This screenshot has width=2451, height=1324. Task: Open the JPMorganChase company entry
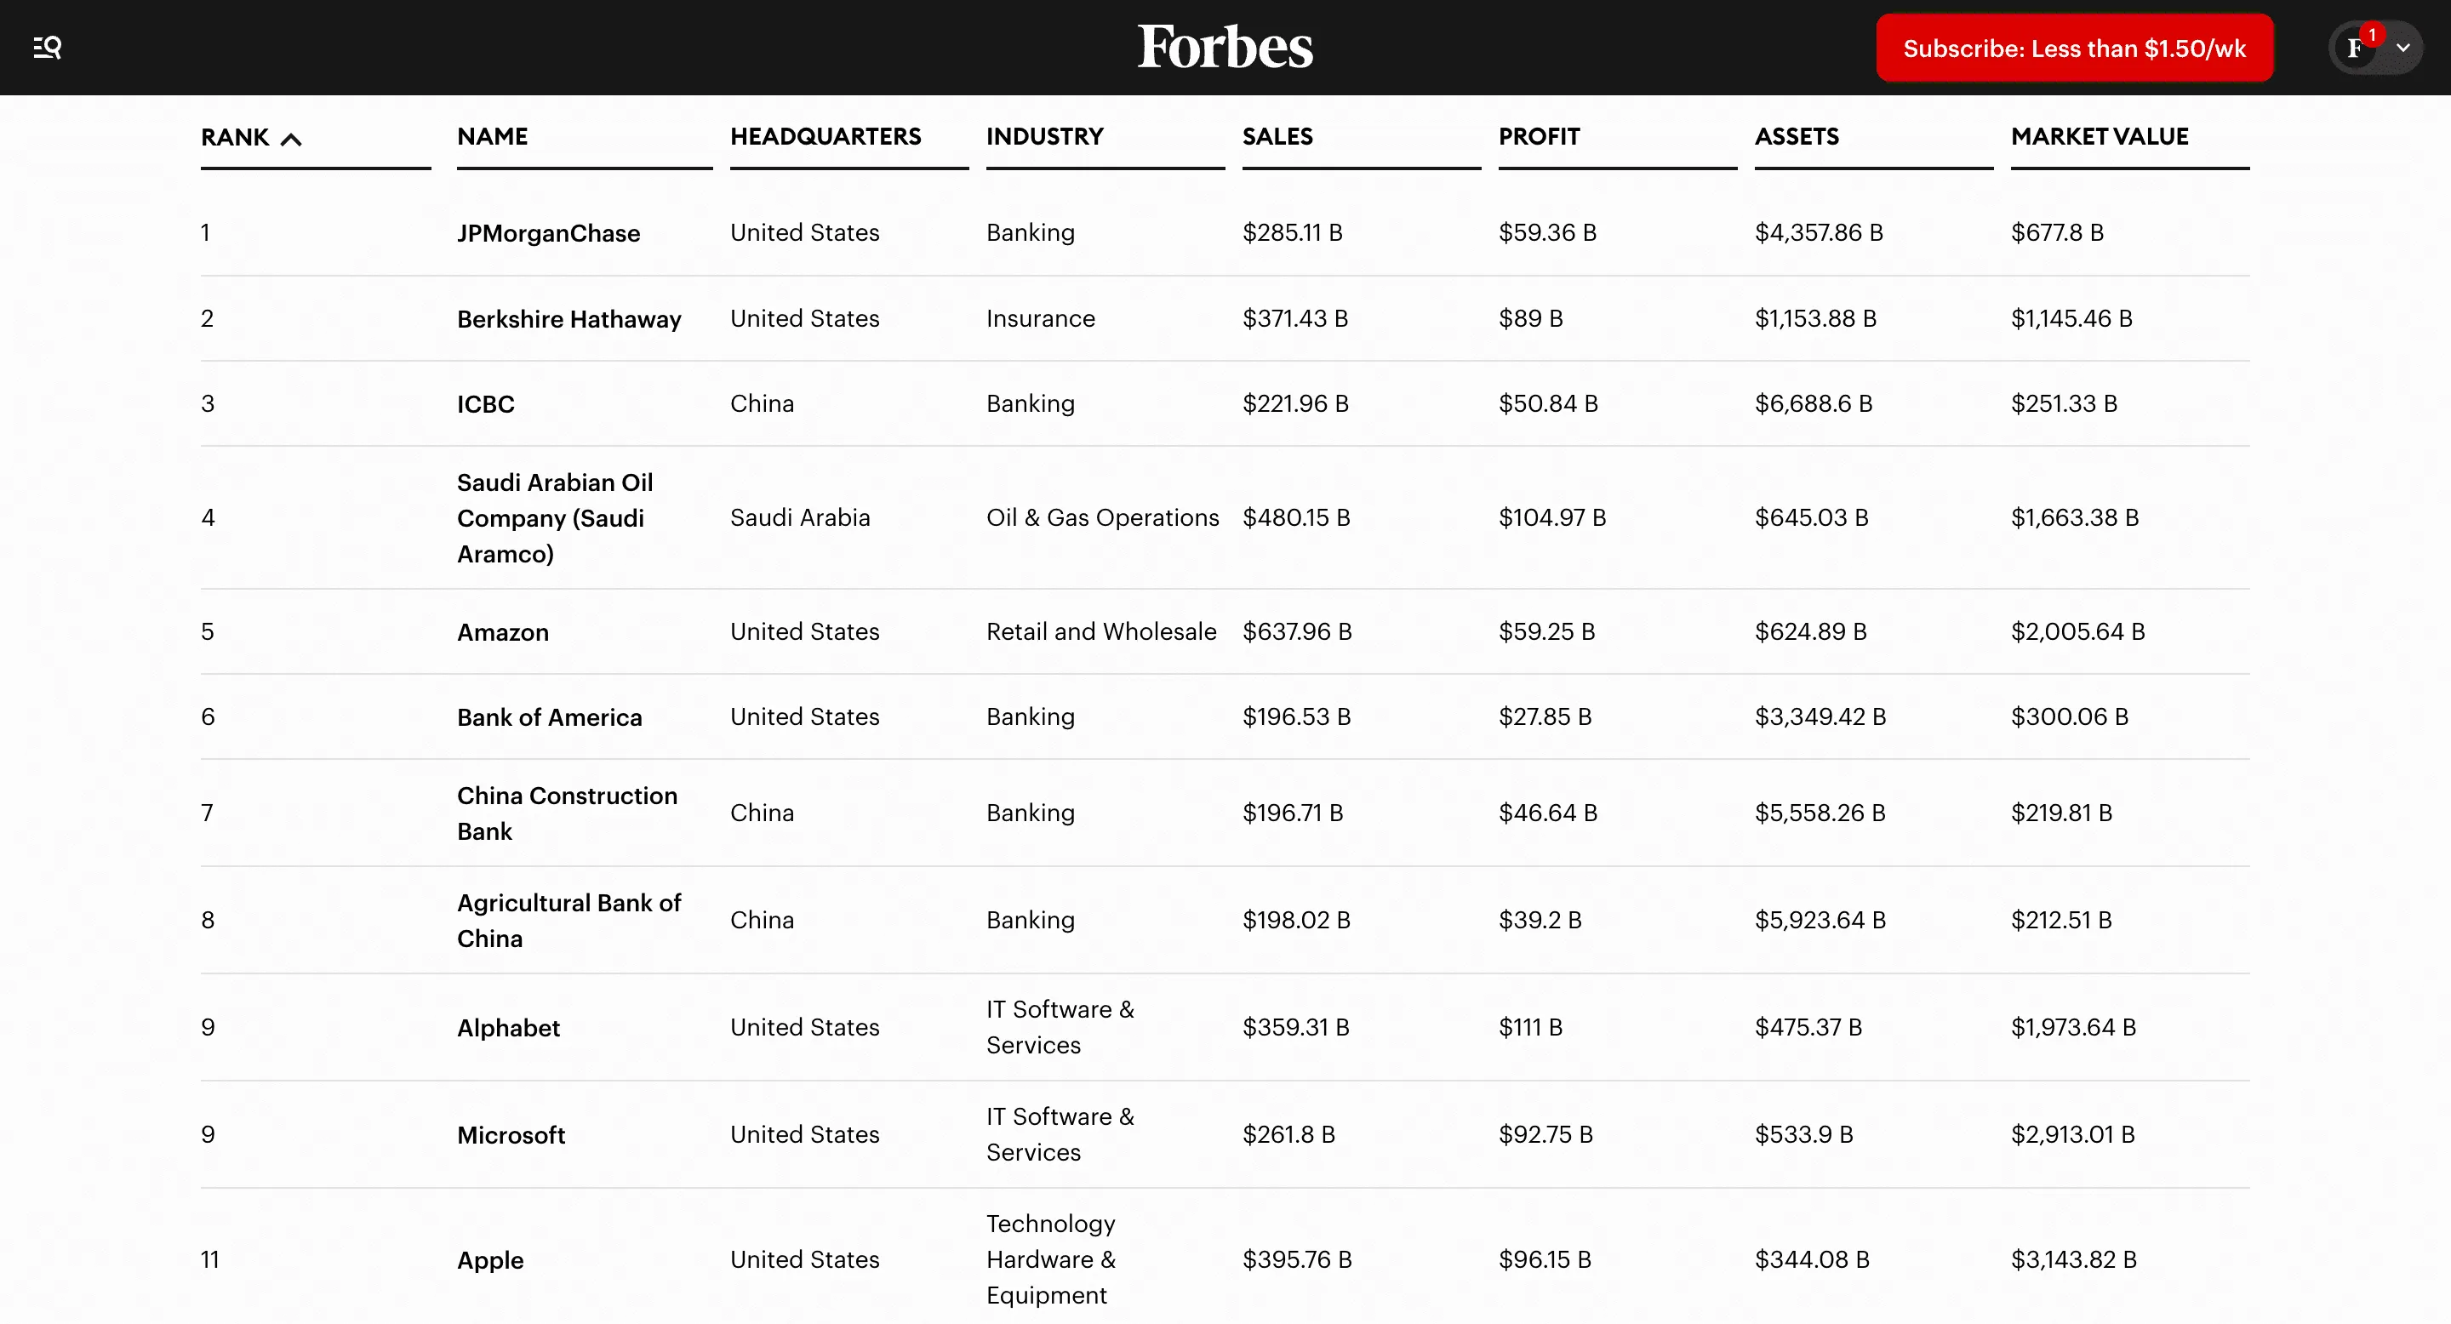point(548,233)
